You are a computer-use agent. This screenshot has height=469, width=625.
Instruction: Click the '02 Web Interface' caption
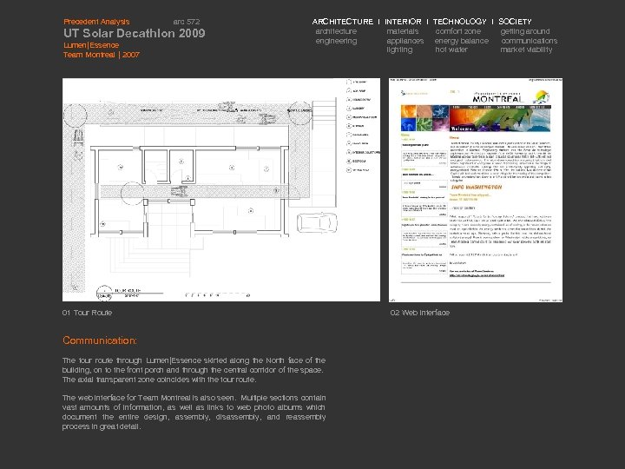click(420, 313)
